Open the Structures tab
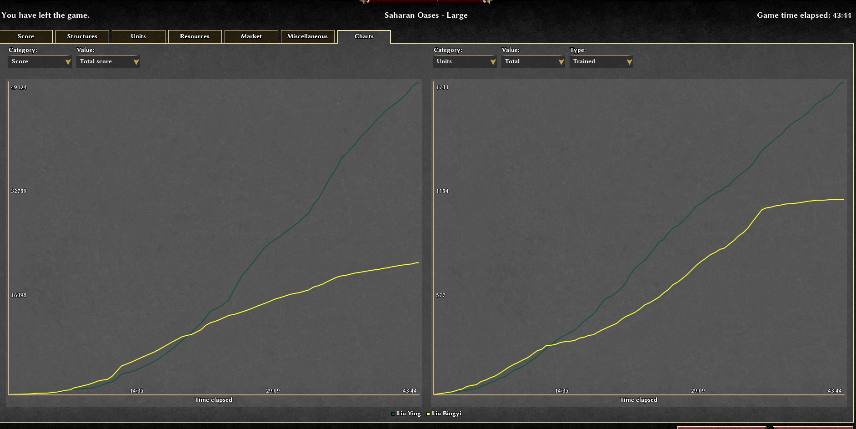 click(82, 36)
